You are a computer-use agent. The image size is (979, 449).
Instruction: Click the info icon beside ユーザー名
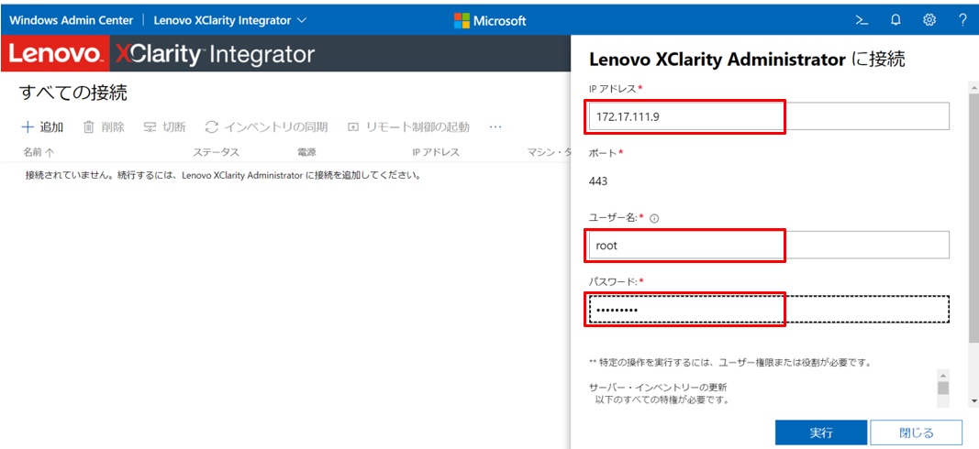tap(654, 218)
